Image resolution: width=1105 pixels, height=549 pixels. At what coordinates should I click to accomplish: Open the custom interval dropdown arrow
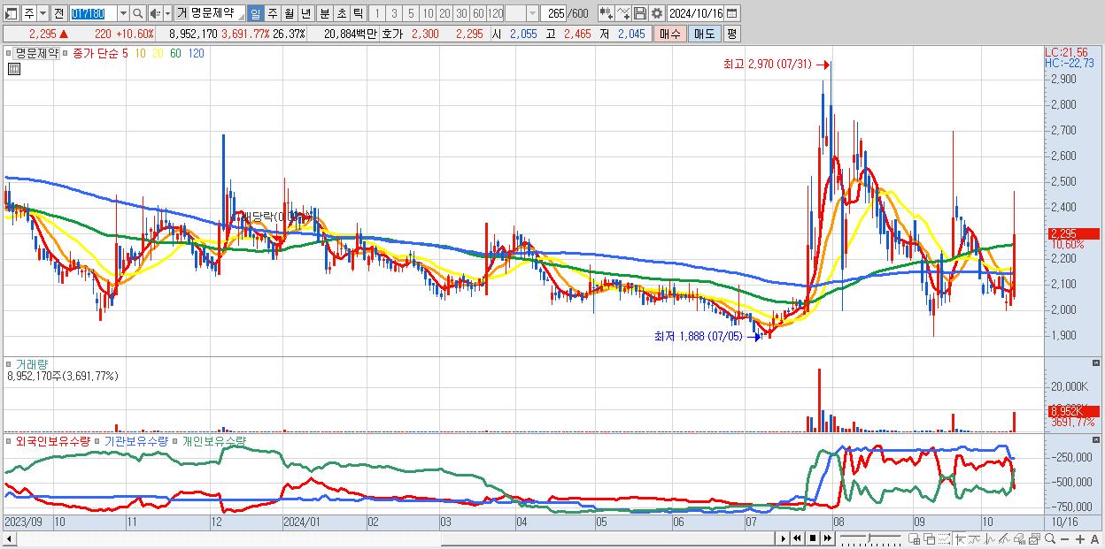point(531,13)
